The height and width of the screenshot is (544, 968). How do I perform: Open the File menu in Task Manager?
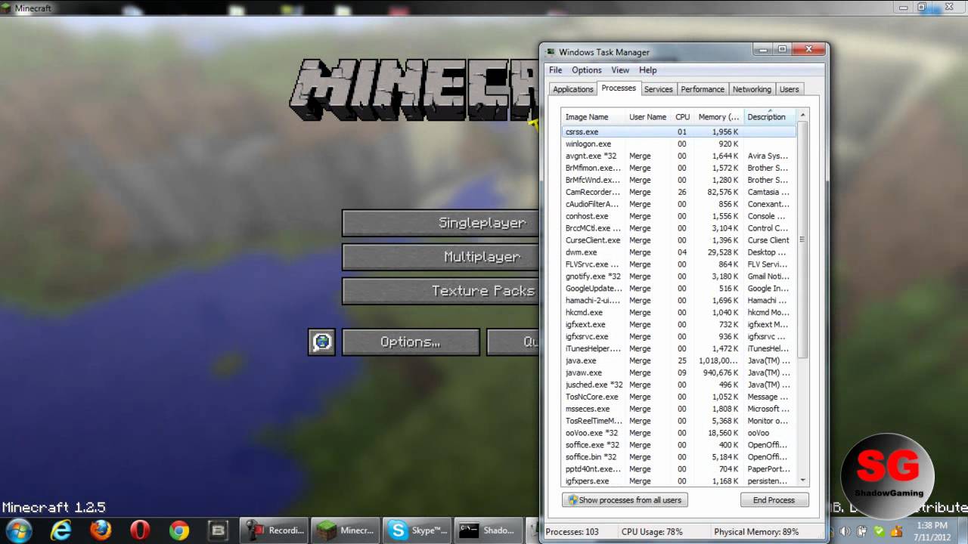coord(555,70)
